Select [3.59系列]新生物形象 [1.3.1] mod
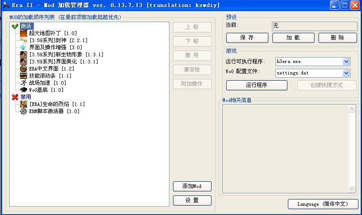362x215 pixels. (x=66, y=55)
